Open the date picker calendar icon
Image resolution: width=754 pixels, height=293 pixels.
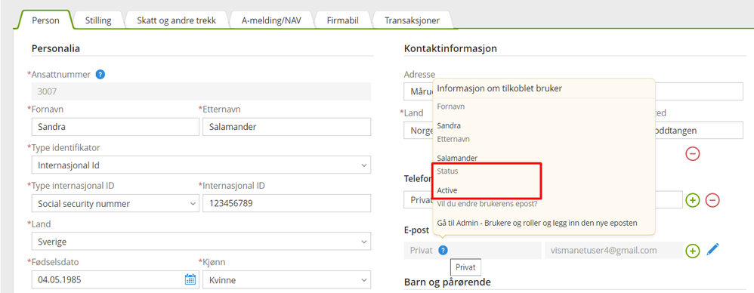pos(190,279)
